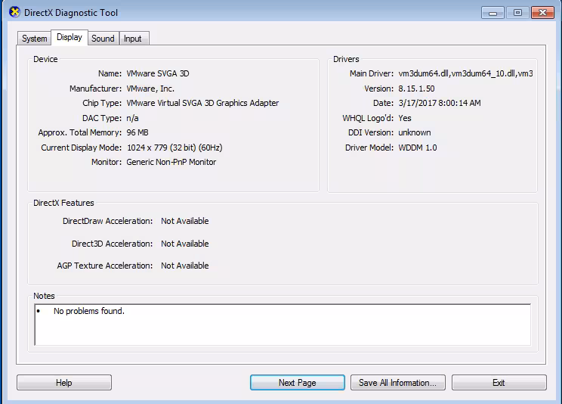Click the "Approx. Total Memory:" label

coord(80,132)
